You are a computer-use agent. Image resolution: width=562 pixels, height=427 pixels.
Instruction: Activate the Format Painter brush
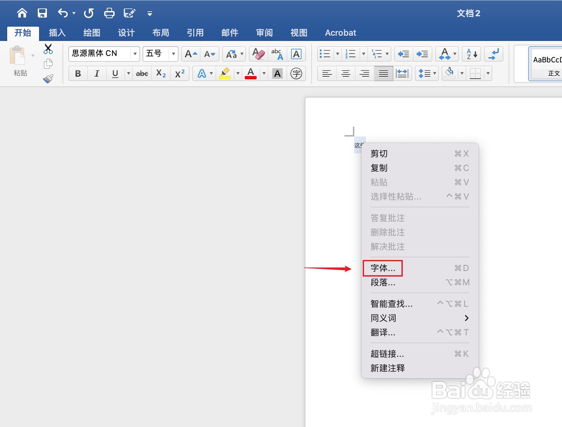coord(48,79)
